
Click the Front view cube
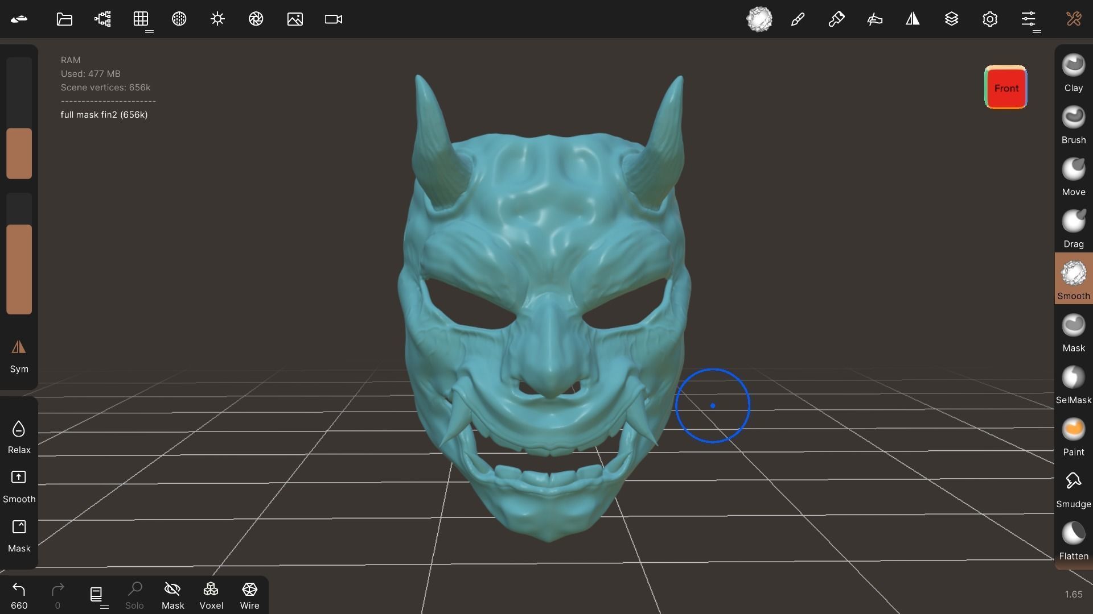(x=1006, y=88)
